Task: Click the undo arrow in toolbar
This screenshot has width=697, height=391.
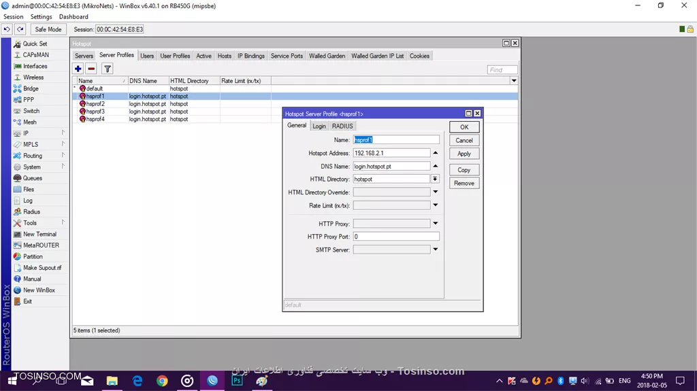Action: [x=7, y=29]
